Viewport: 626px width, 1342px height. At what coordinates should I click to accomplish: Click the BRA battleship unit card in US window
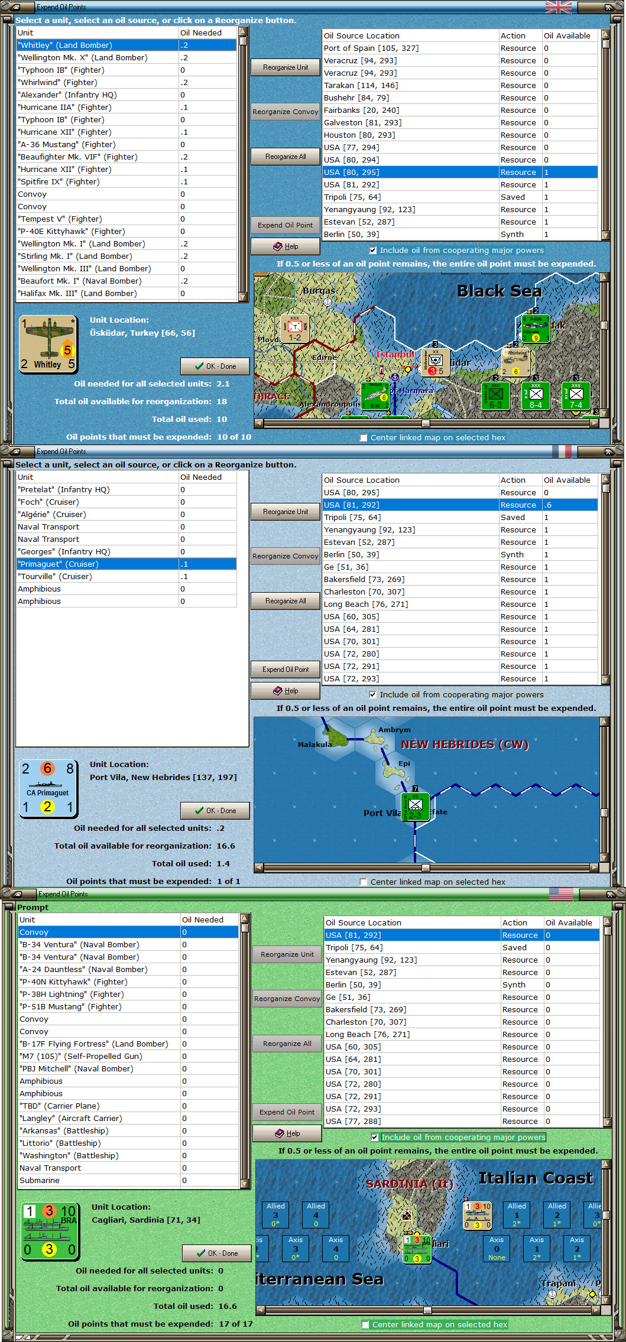(50, 1231)
